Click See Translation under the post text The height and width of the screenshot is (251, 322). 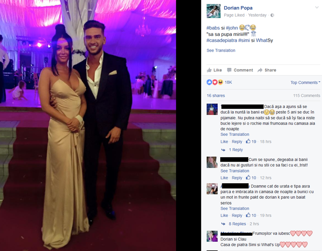221,50
